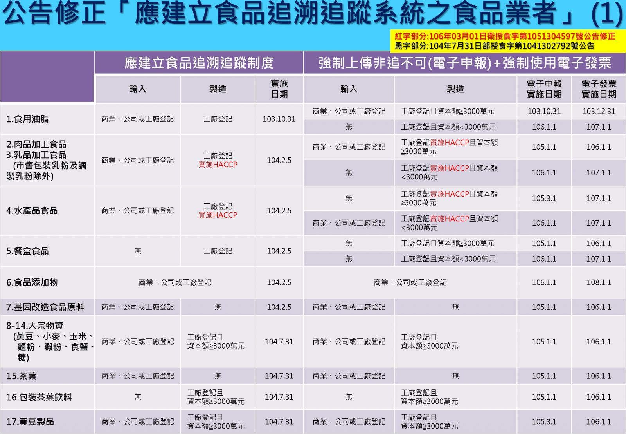Click 106.1.1 電子申報 date in 食品添加物 row

pos(544,282)
